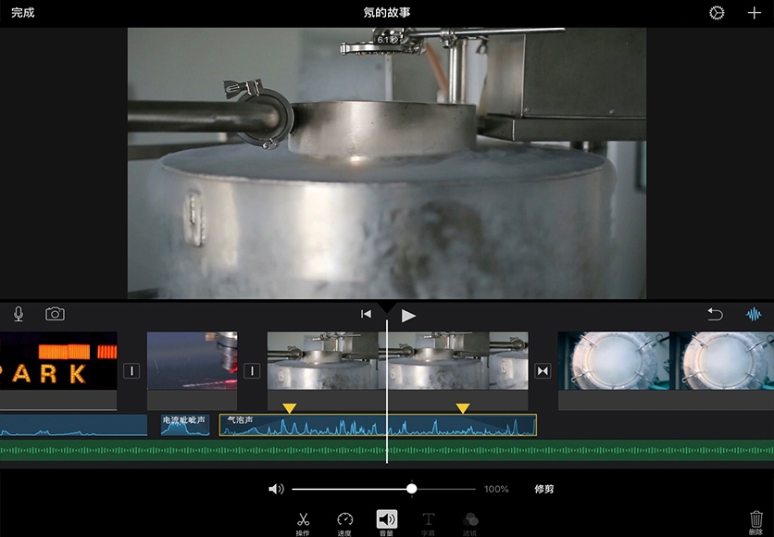Screen dimensions: 774x537
Task: Select the scissors 操作 (Actions) tool
Action: pyautogui.click(x=303, y=521)
